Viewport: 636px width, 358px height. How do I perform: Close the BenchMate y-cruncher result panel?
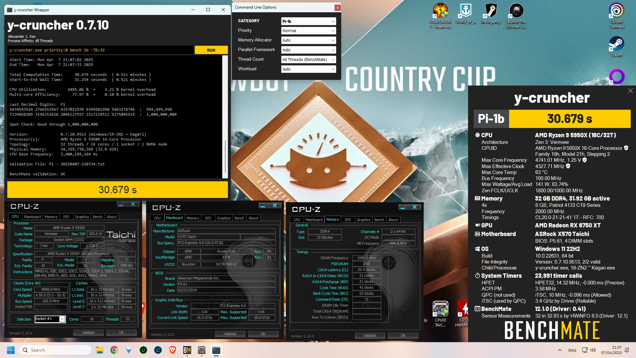click(x=630, y=91)
